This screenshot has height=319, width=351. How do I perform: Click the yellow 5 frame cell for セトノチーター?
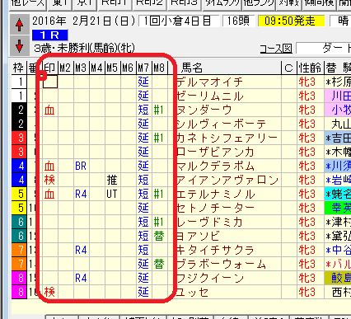coord(19,208)
